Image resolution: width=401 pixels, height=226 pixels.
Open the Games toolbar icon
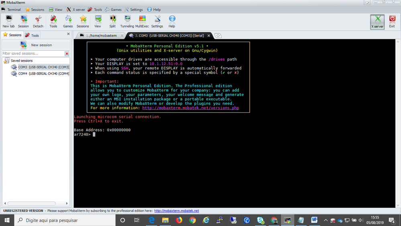pos(68,22)
